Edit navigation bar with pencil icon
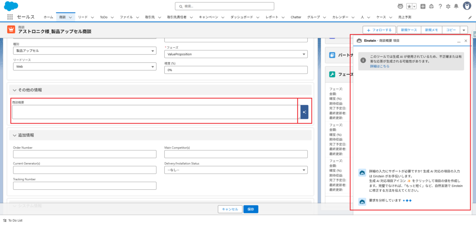Image resolution: width=476 pixels, height=225 pixels. click(x=470, y=17)
